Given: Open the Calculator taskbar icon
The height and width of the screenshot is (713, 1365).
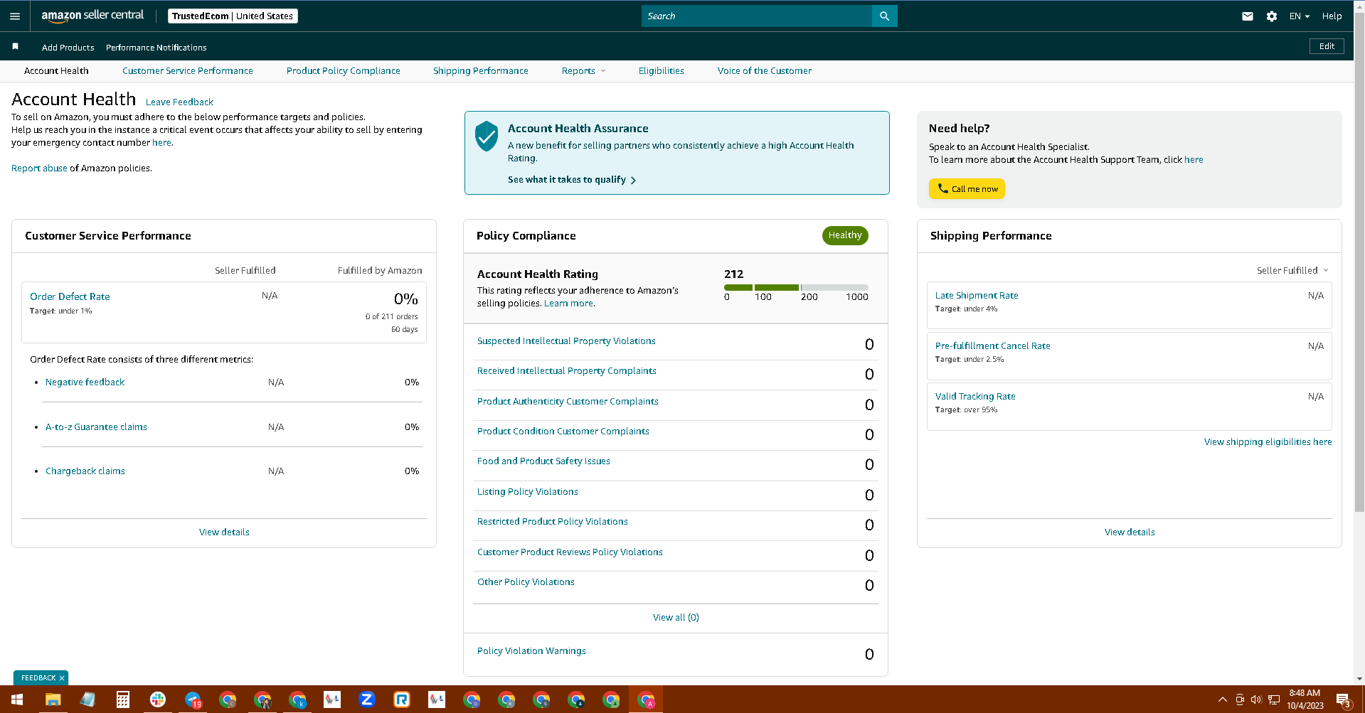Looking at the screenshot, I should pos(122,699).
